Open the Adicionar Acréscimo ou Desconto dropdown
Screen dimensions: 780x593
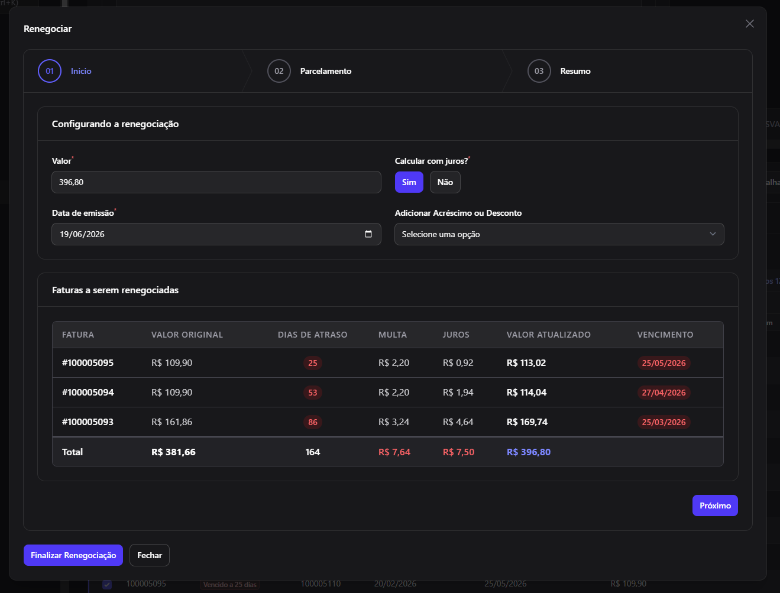(559, 234)
